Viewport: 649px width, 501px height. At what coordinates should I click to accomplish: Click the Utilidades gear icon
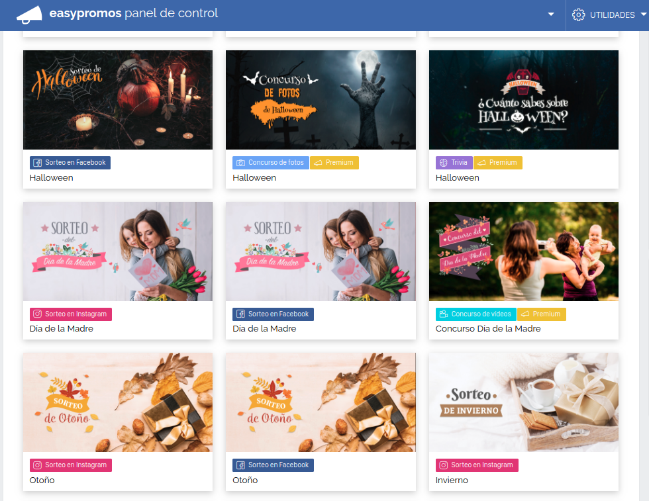[578, 15]
